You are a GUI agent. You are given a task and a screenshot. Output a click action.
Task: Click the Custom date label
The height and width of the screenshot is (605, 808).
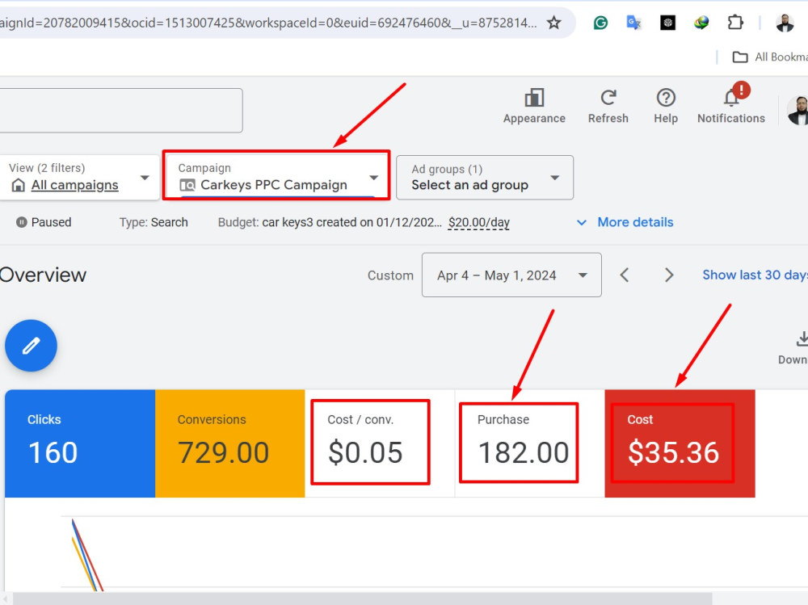390,275
